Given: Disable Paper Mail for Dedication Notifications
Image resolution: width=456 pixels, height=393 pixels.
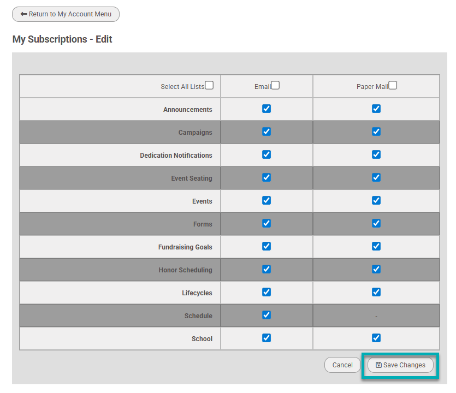Looking at the screenshot, I should click(x=376, y=154).
